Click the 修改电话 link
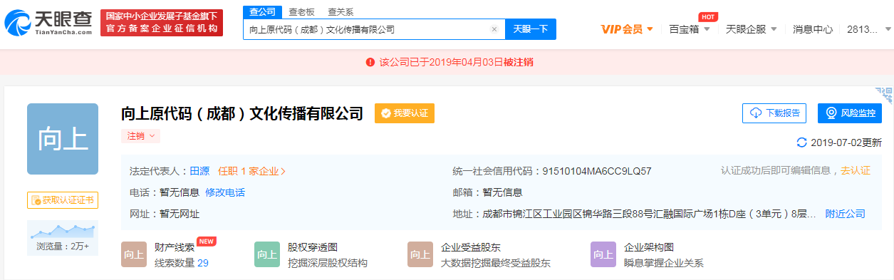Image resolution: width=894 pixels, height=280 pixels. (225, 192)
